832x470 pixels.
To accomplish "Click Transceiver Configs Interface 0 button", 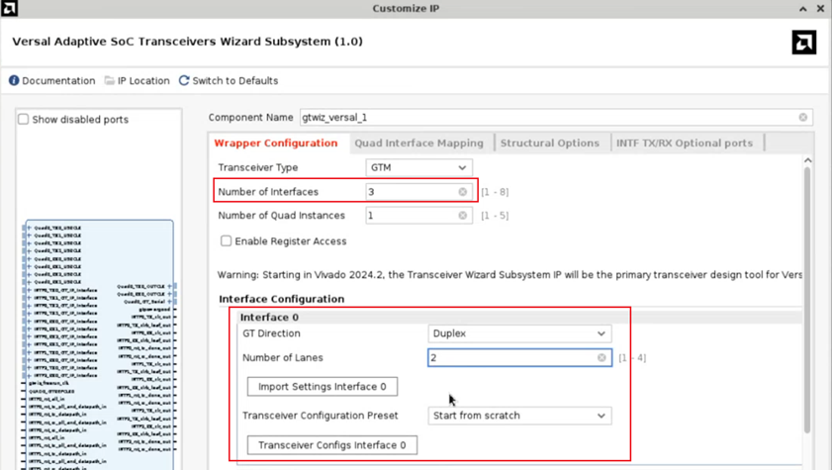I will click(x=332, y=445).
